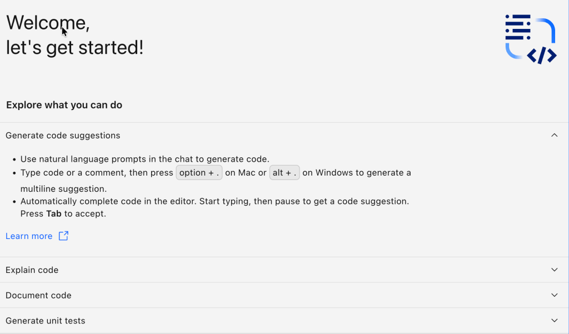Image resolution: width=569 pixels, height=334 pixels.
Task: Click the 'Explore what you can do' heading
Action: (x=64, y=105)
